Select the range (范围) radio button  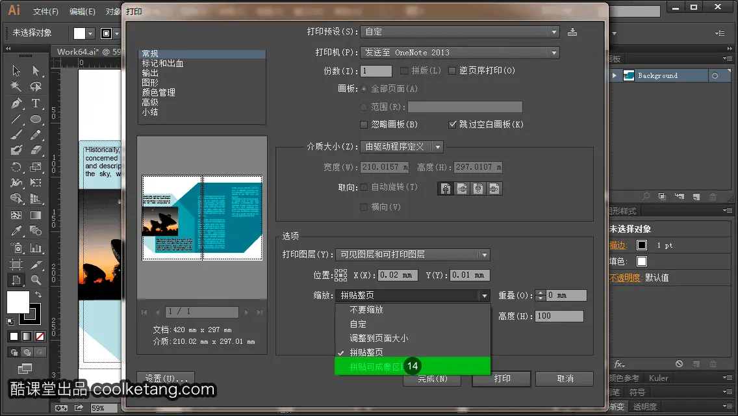pyautogui.click(x=364, y=107)
